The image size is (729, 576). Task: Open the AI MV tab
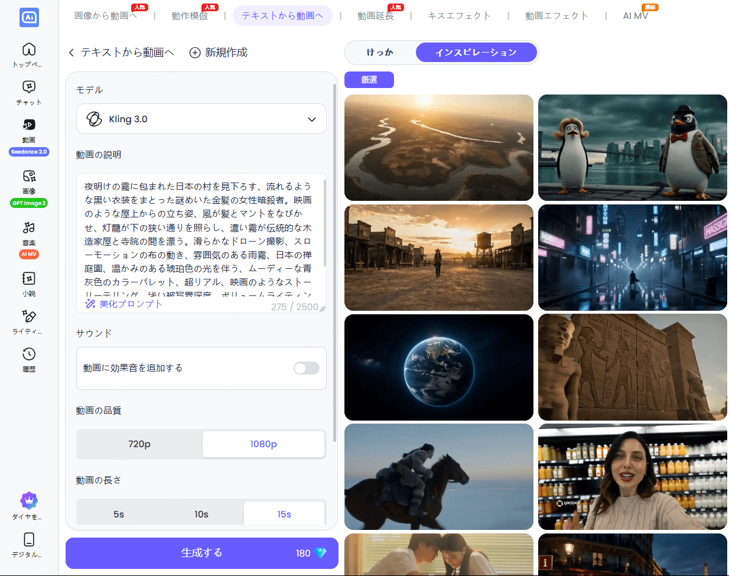636,16
